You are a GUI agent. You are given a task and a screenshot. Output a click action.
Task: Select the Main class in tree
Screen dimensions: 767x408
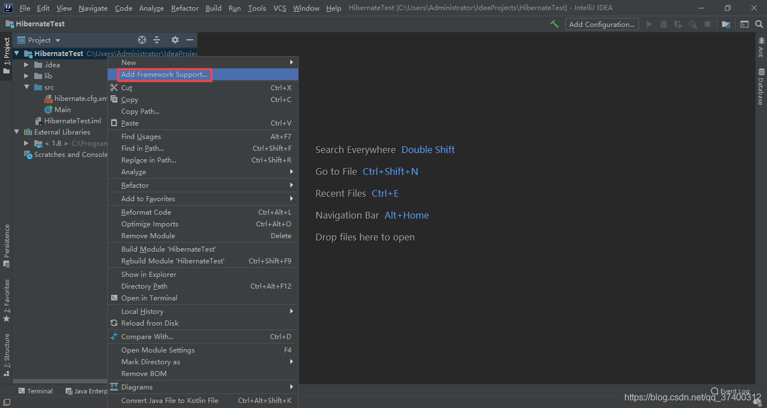pyautogui.click(x=58, y=110)
